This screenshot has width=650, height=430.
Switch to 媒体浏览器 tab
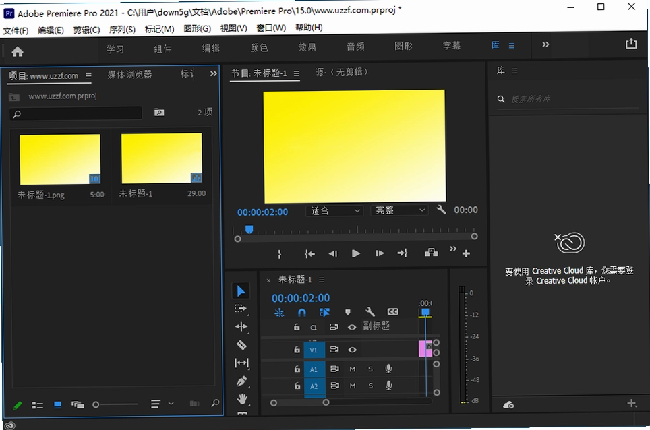click(129, 74)
